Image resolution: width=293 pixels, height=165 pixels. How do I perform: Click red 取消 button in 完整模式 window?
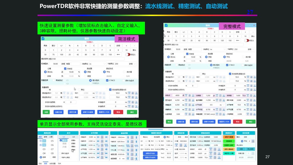point(237,121)
